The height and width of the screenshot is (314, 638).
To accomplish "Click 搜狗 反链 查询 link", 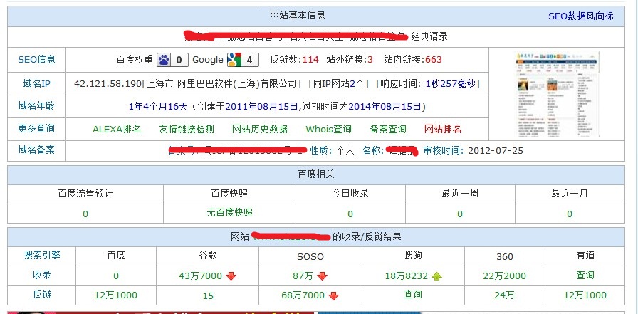I will [x=413, y=295].
